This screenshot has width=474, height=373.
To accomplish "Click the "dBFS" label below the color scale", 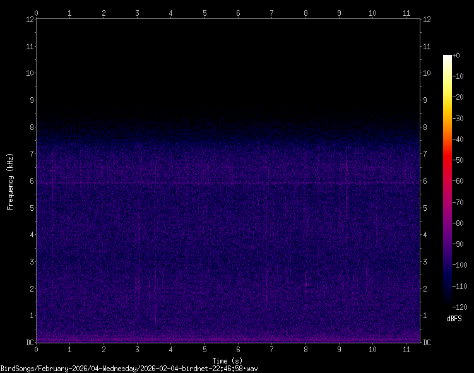I will click(453, 319).
